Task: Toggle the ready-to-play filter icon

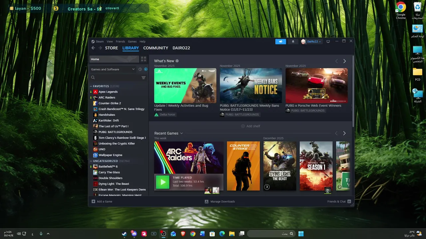Action: point(146,69)
